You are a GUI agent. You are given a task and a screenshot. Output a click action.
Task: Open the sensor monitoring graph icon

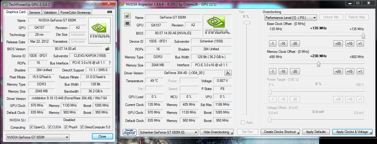tap(127, 24)
